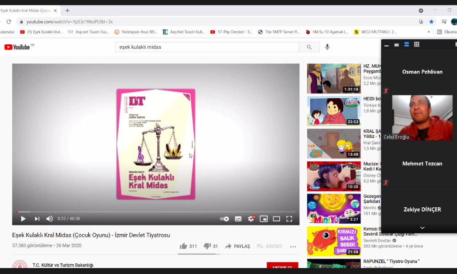457x274 pixels.
Task: Toggle subtitles in the video player
Action: click(238, 219)
